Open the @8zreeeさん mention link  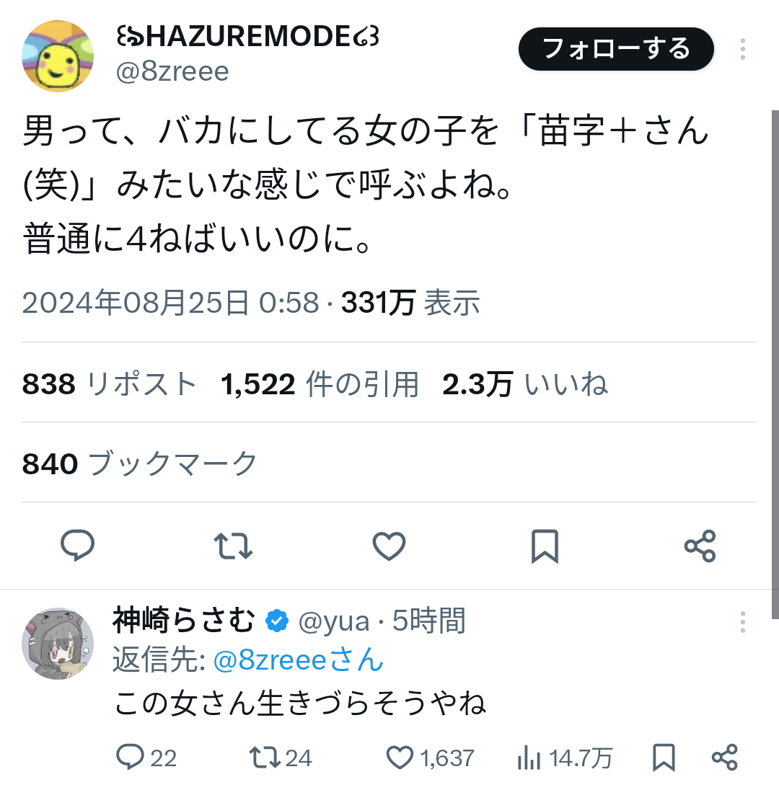coord(299,660)
